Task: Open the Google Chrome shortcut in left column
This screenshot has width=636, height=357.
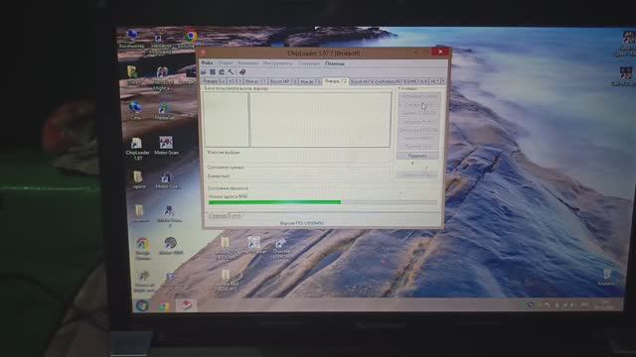Action: (x=143, y=249)
